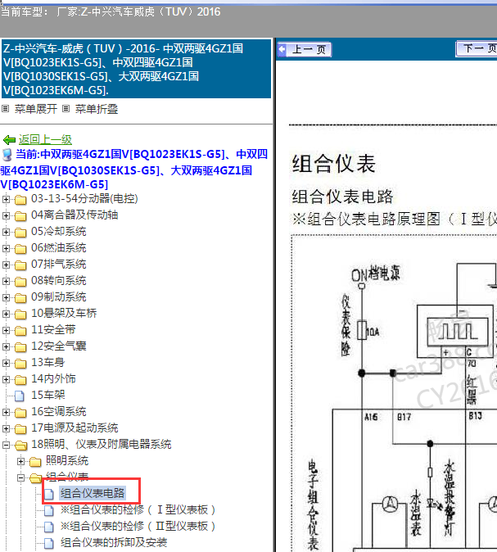This screenshot has width=497, height=552.
Task: Open ※组合仪表的检修（Ⅱ型仪表板）
Action: point(138,527)
